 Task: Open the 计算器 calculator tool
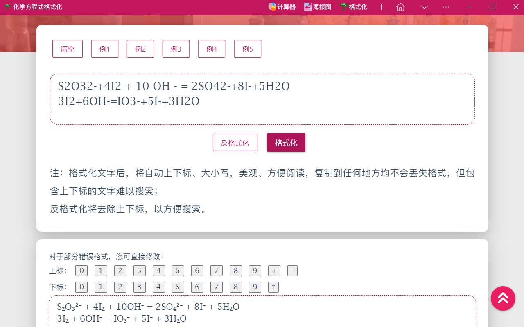[282, 7]
